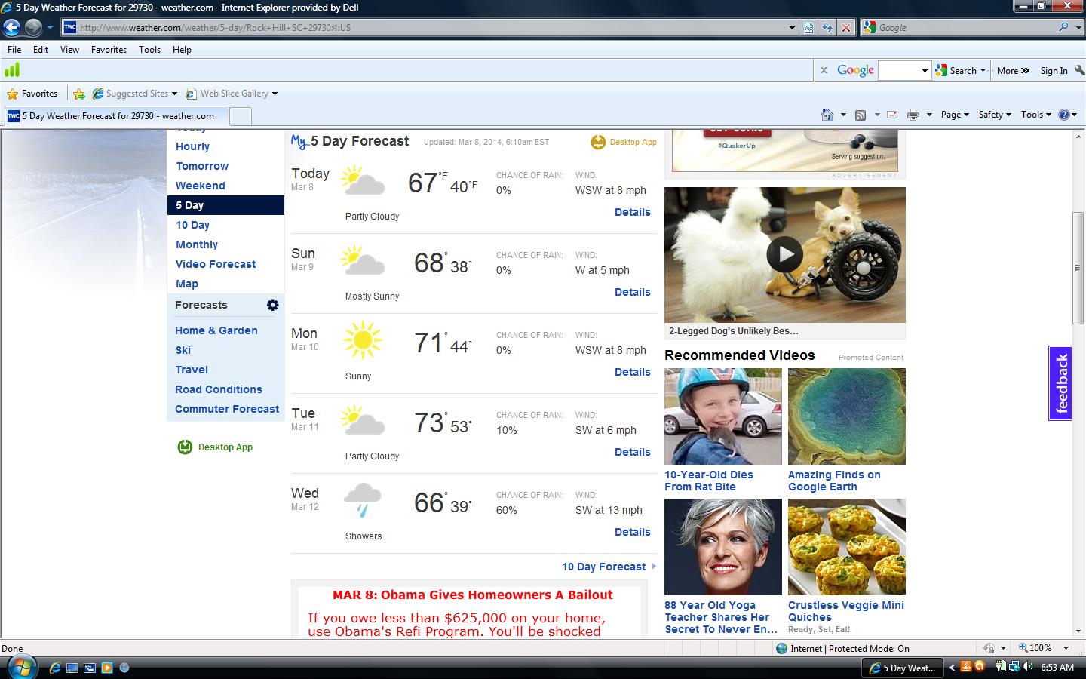Open Forecasts settings gear icon
This screenshot has height=679, width=1086.
272,305
